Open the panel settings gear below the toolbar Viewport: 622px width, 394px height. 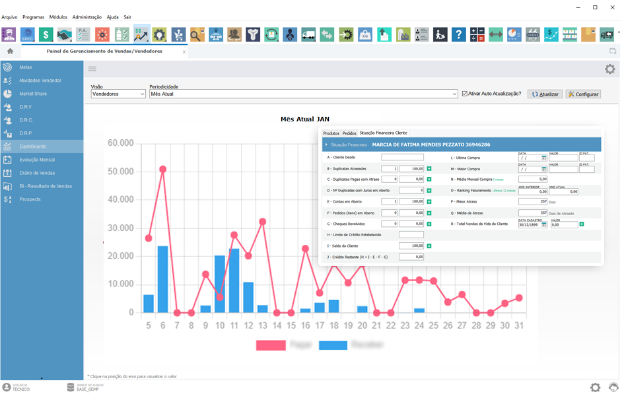tap(609, 69)
